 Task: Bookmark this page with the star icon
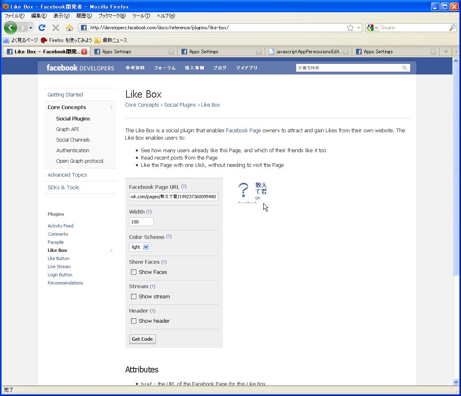click(350, 28)
